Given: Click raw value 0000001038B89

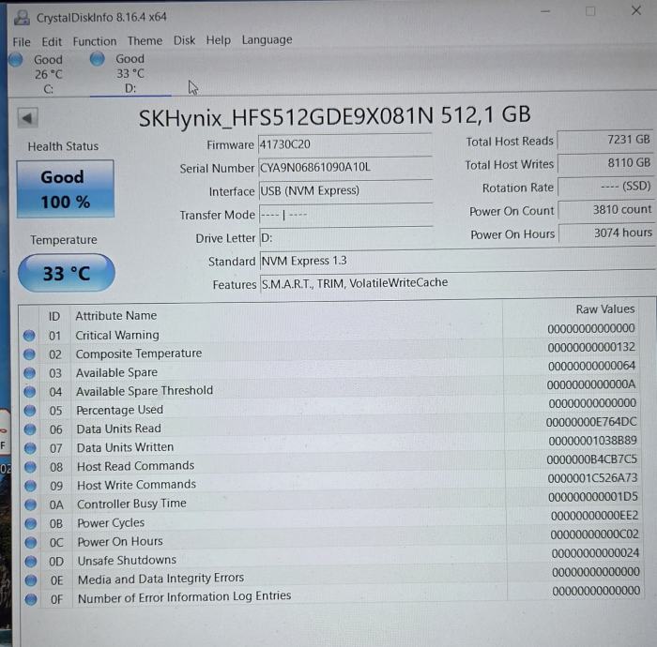Looking at the screenshot, I should click(x=592, y=441).
